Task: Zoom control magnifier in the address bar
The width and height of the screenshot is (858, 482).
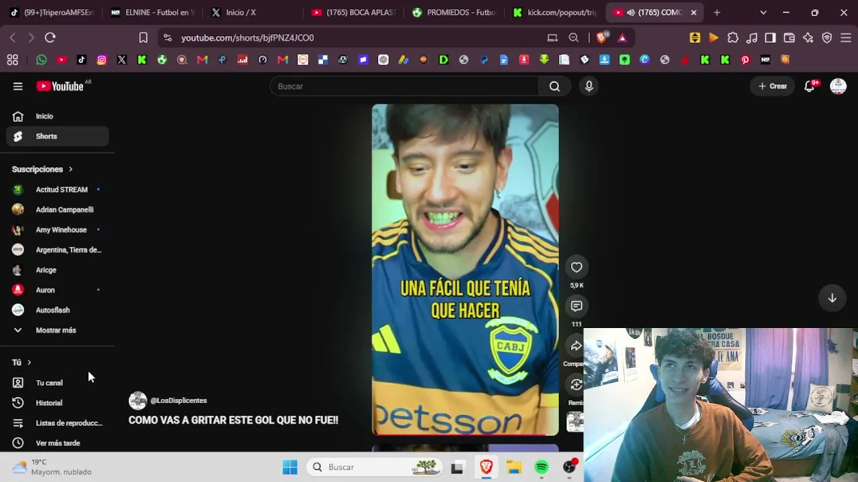Action: click(x=574, y=38)
